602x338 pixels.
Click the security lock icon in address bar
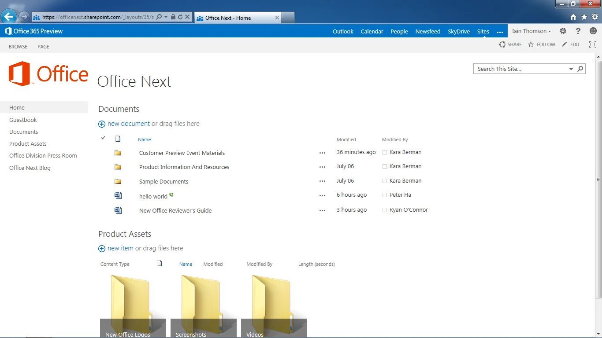[x=173, y=17]
